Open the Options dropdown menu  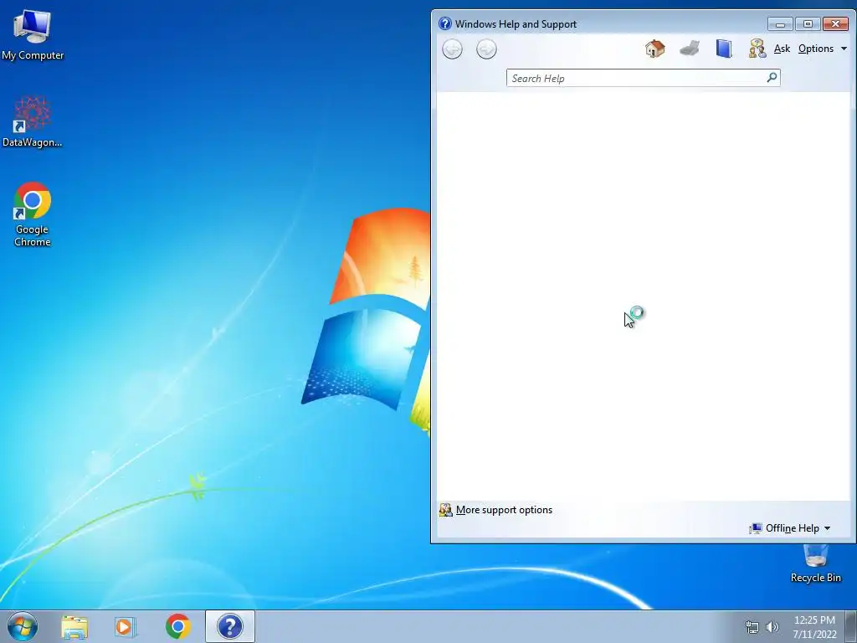click(823, 49)
